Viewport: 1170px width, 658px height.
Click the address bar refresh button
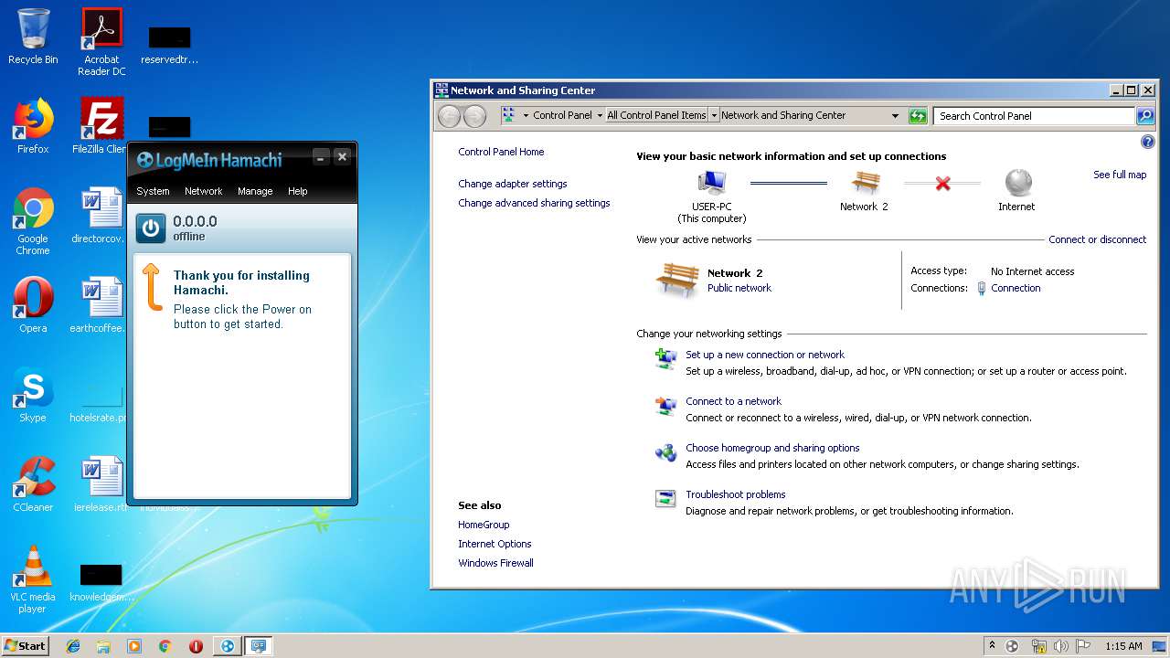[918, 116]
